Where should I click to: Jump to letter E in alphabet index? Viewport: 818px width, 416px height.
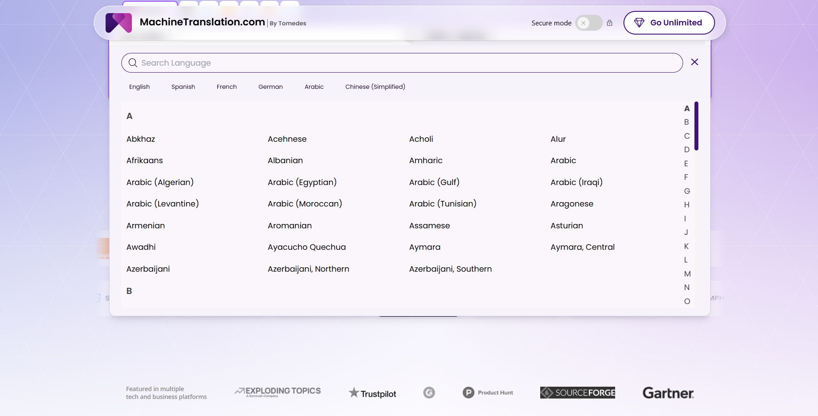coord(686,164)
